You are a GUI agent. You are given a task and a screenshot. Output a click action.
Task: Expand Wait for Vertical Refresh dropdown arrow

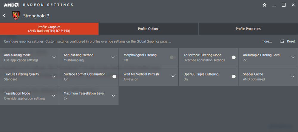coord(173,76)
